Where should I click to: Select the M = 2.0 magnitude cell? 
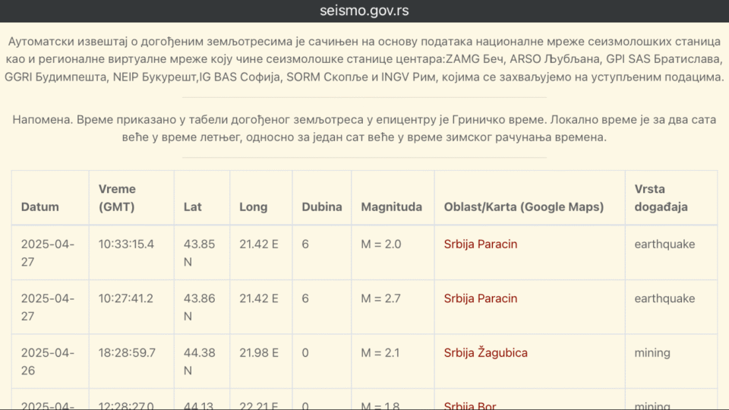click(x=380, y=244)
